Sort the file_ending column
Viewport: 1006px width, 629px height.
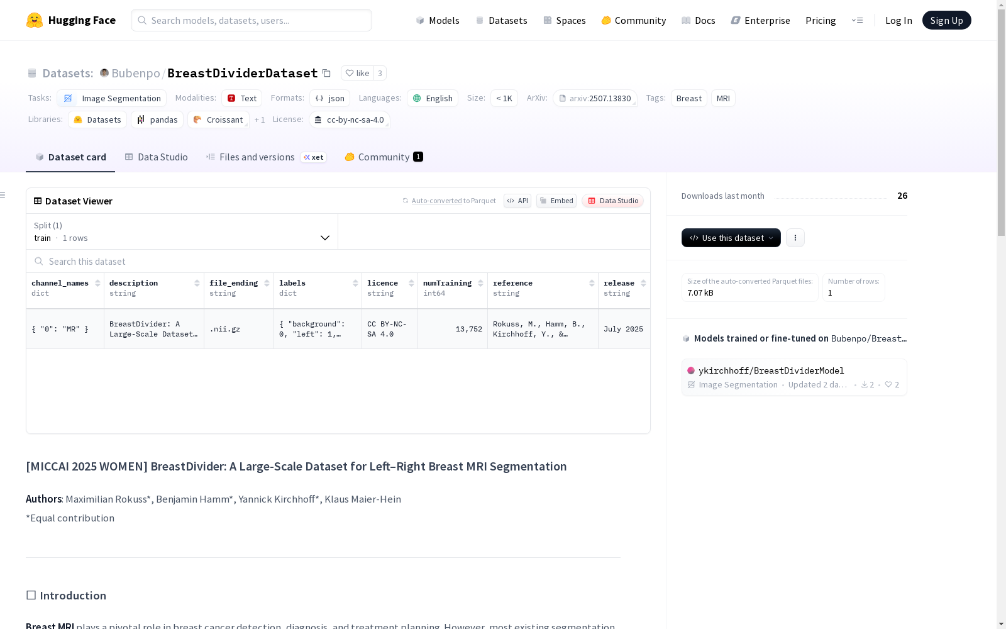pyautogui.click(x=267, y=283)
